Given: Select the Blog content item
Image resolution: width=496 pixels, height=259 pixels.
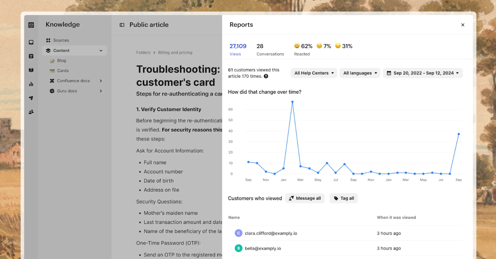Looking at the screenshot, I should [x=62, y=61].
